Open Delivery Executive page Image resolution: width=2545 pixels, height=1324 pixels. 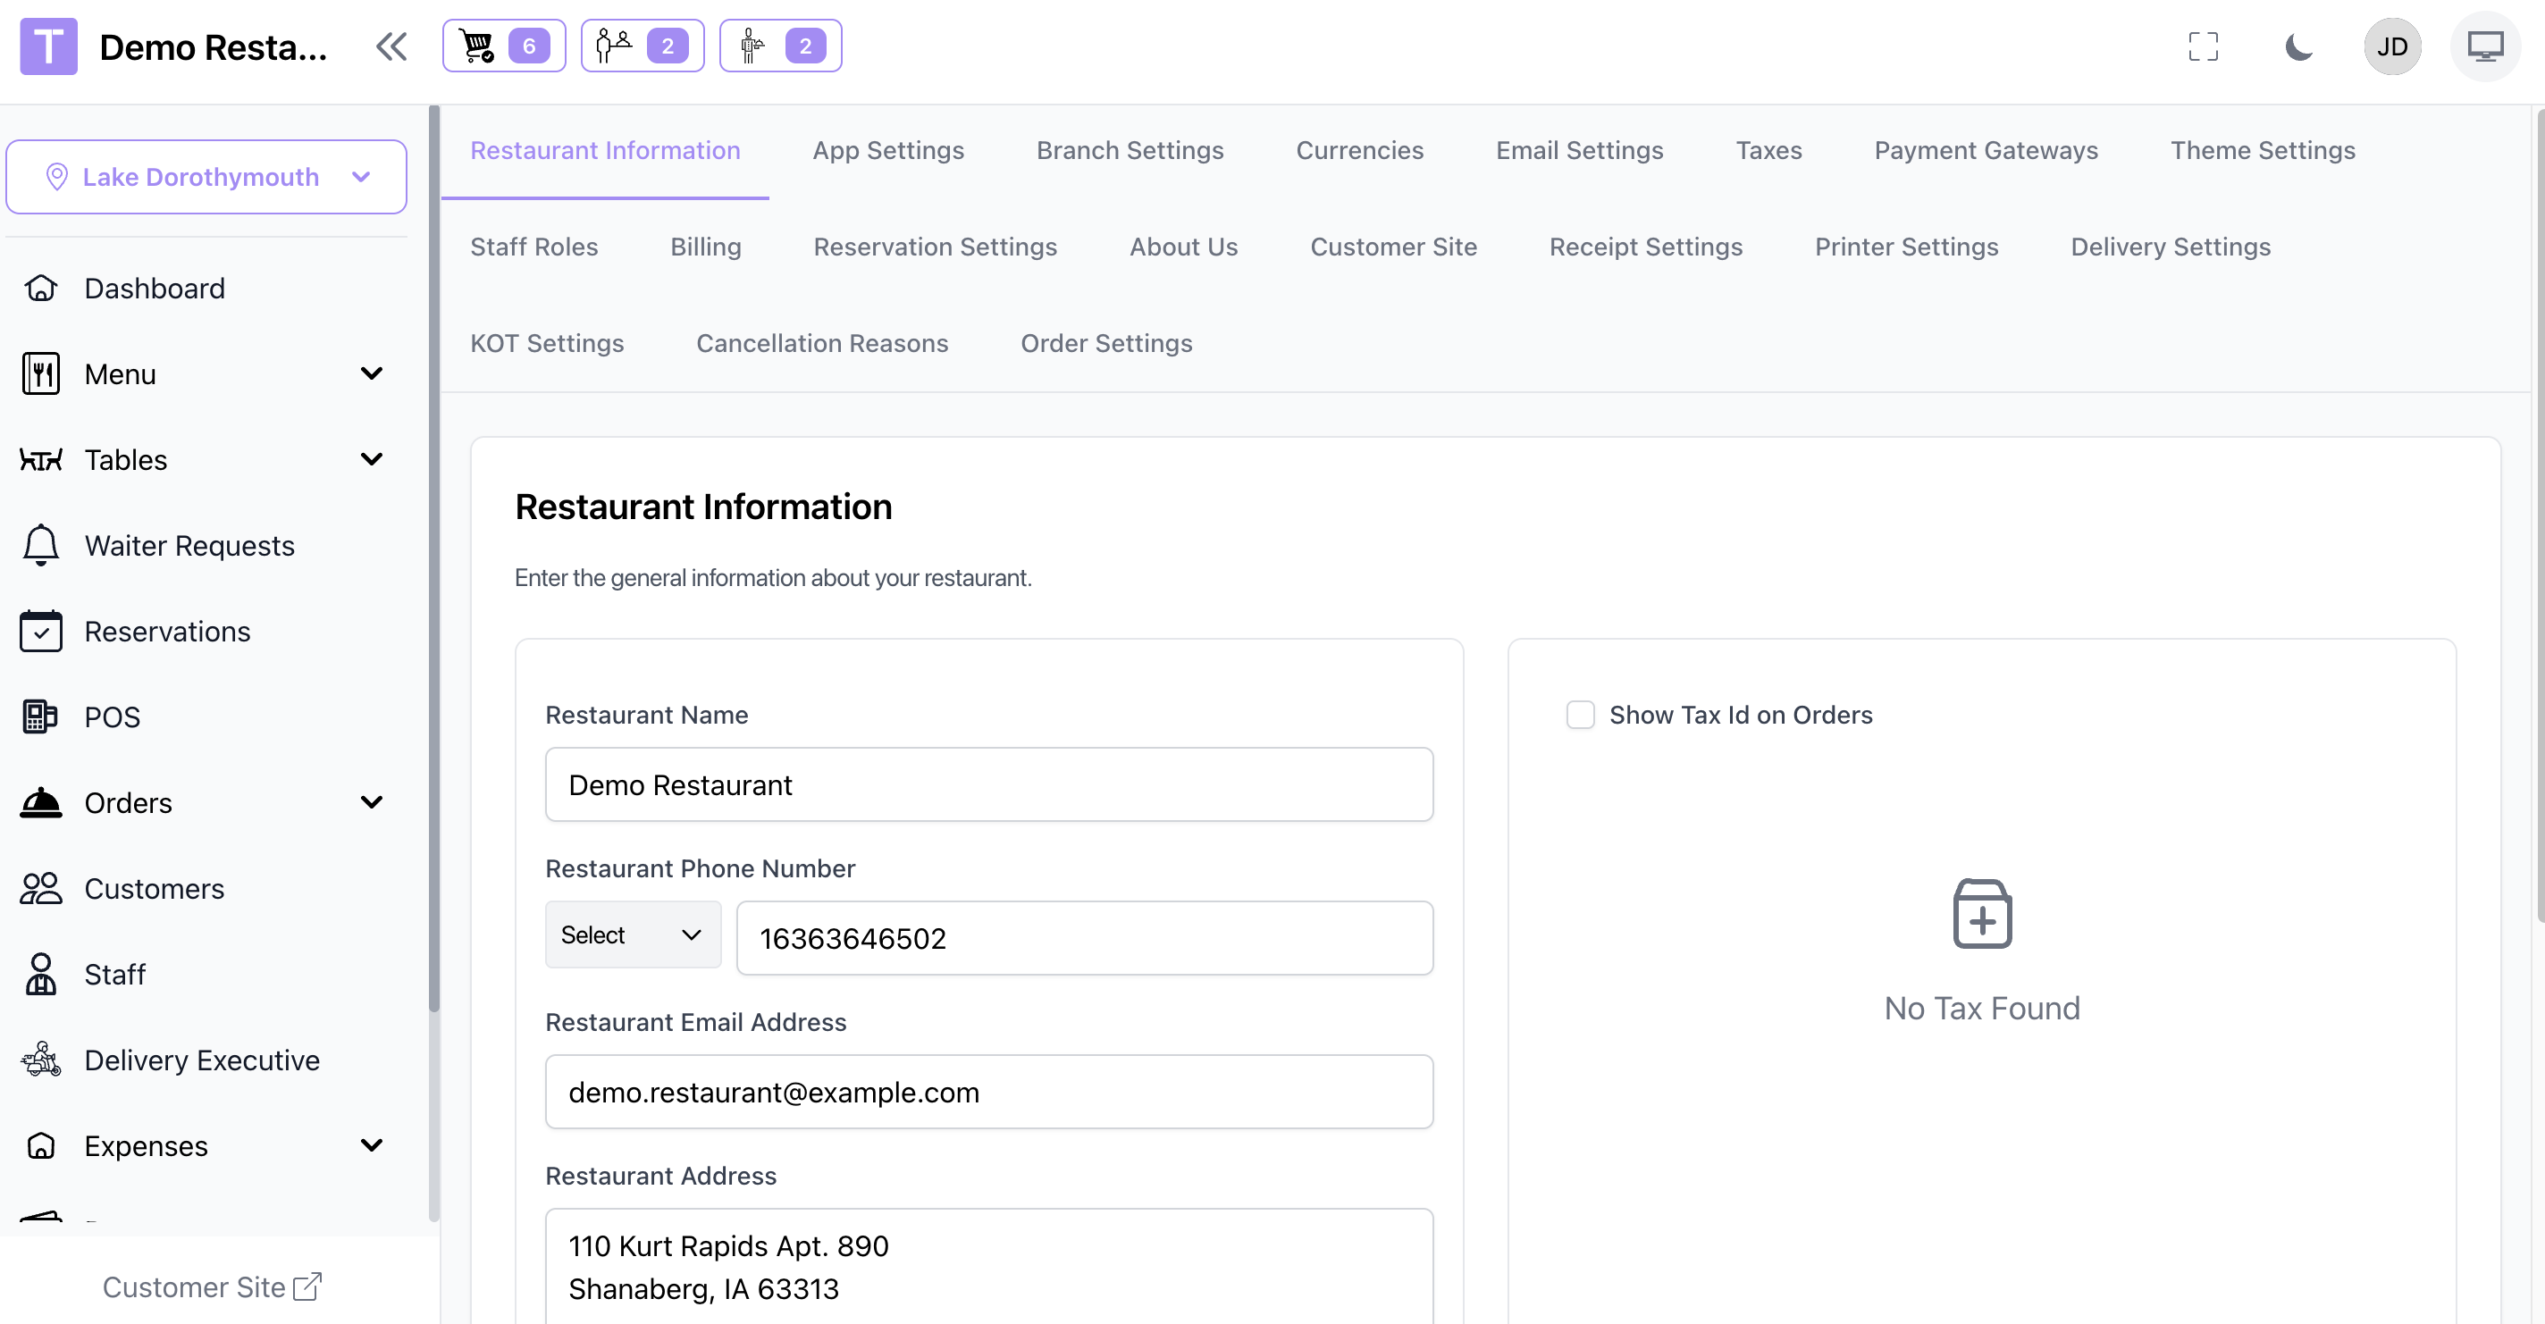click(x=202, y=1060)
